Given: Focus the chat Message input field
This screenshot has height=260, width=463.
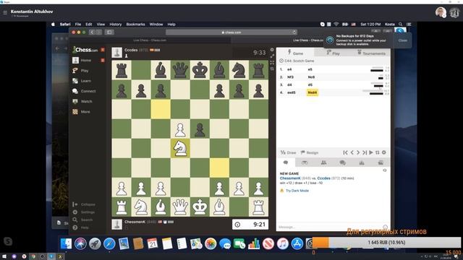Looking at the screenshot, I should point(330,227).
